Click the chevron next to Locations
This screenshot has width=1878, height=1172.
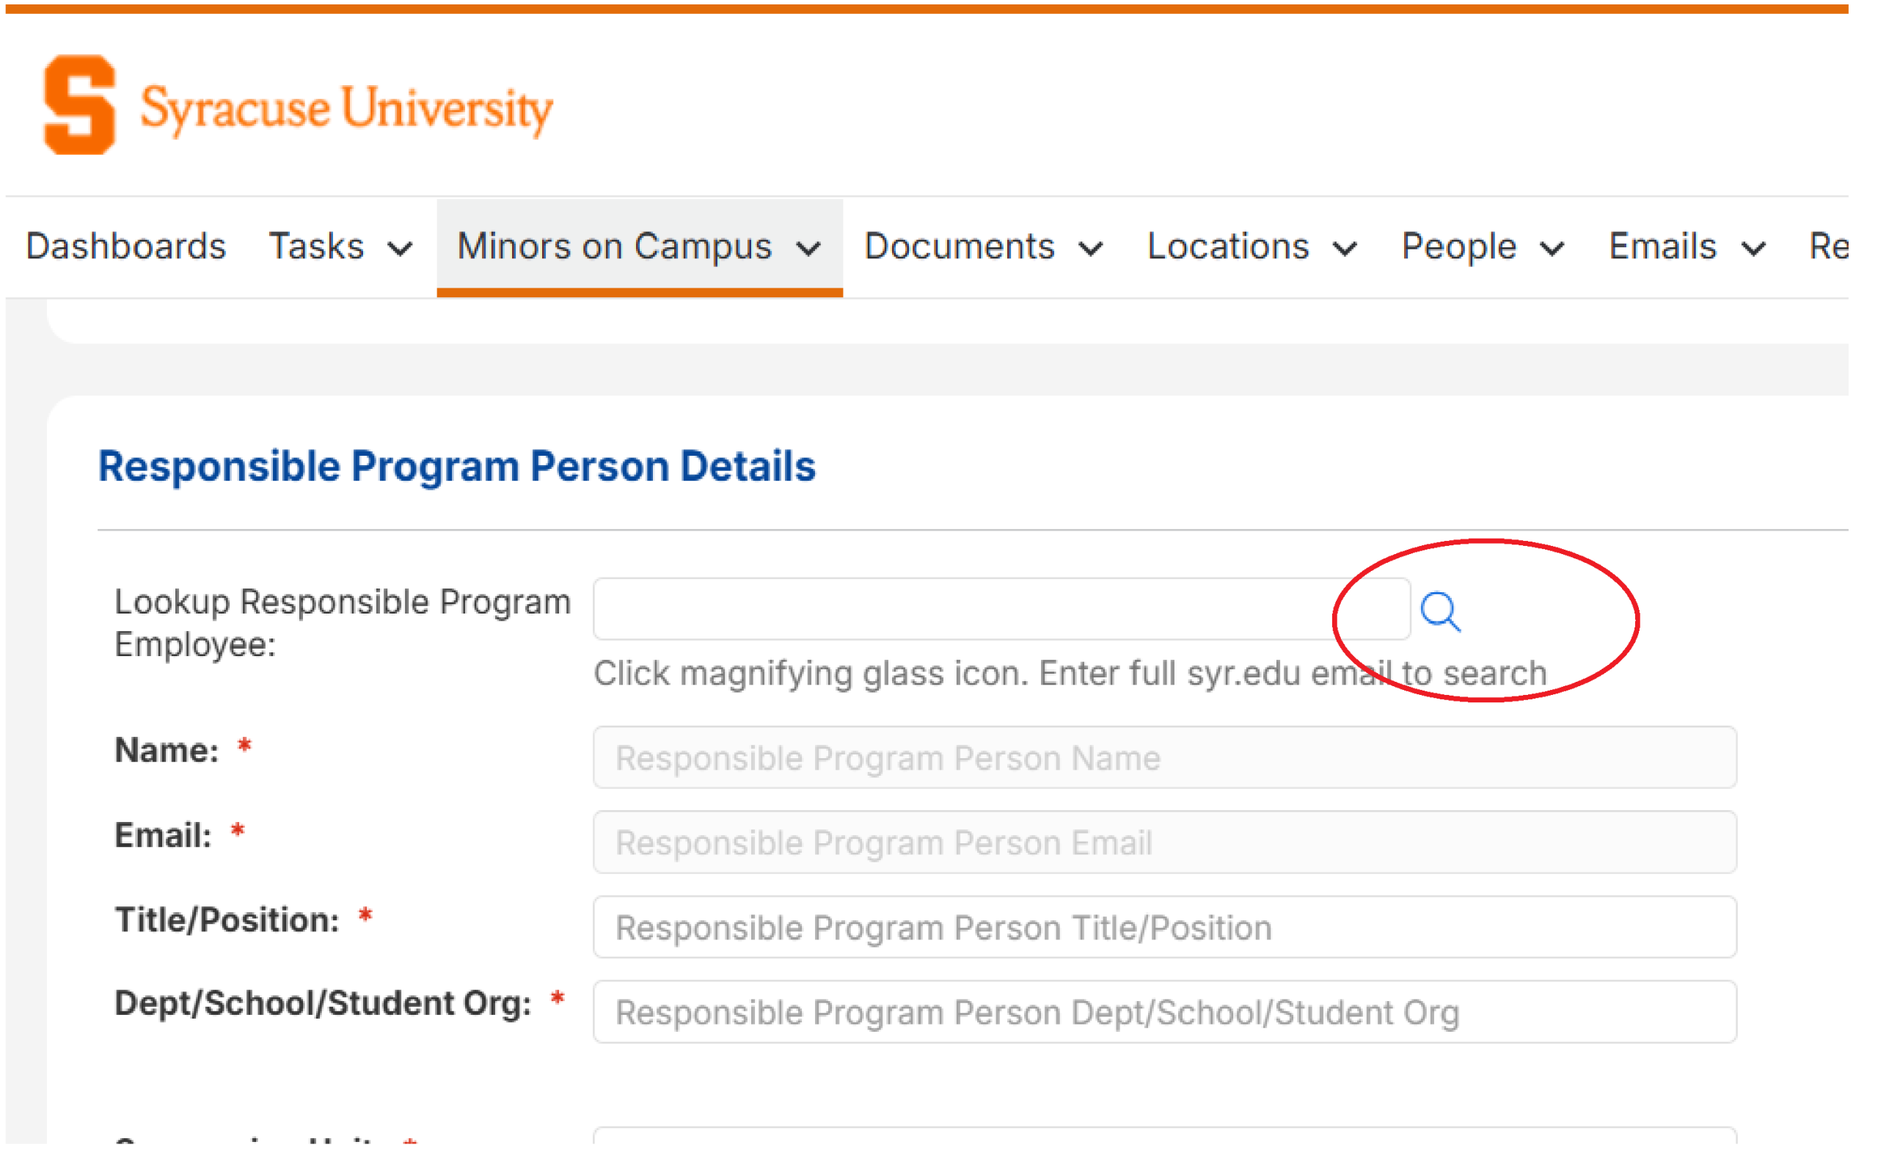point(1345,249)
